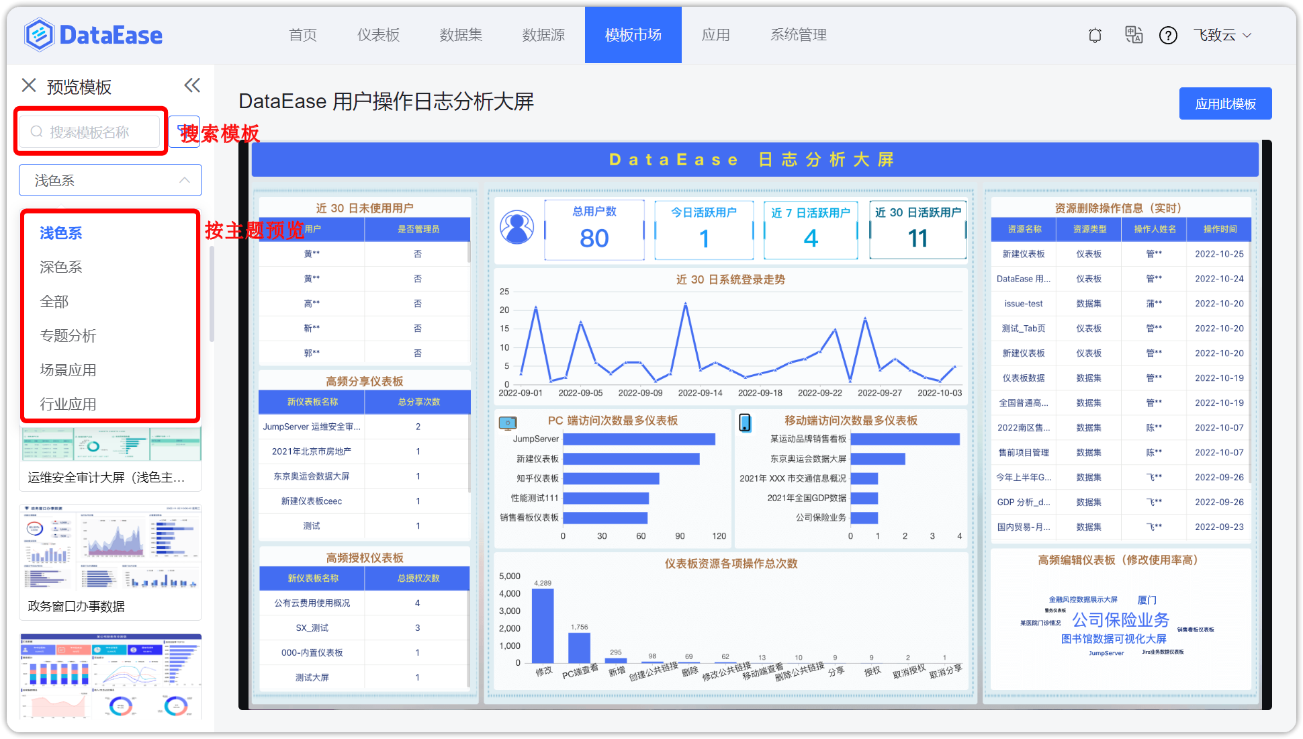Click 售前项目管理 resource row
The width and height of the screenshot is (1303, 739).
pos(1121,453)
